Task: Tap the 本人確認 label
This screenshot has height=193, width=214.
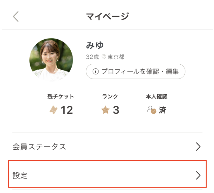Action: (x=156, y=97)
